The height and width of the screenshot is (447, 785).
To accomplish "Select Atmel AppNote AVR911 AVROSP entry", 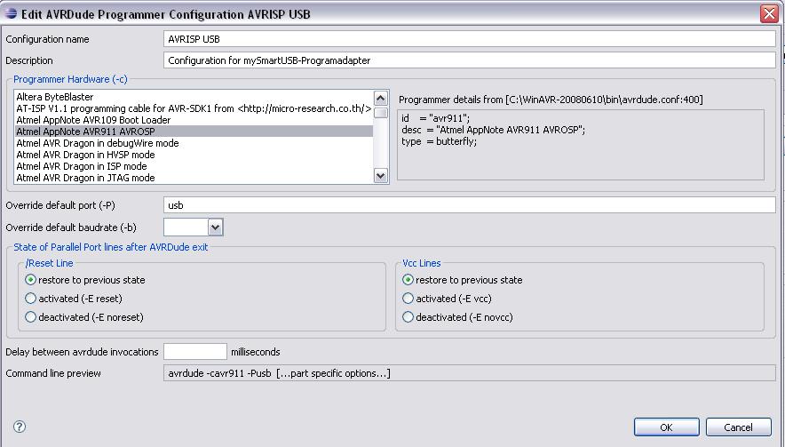I will 194,132.
